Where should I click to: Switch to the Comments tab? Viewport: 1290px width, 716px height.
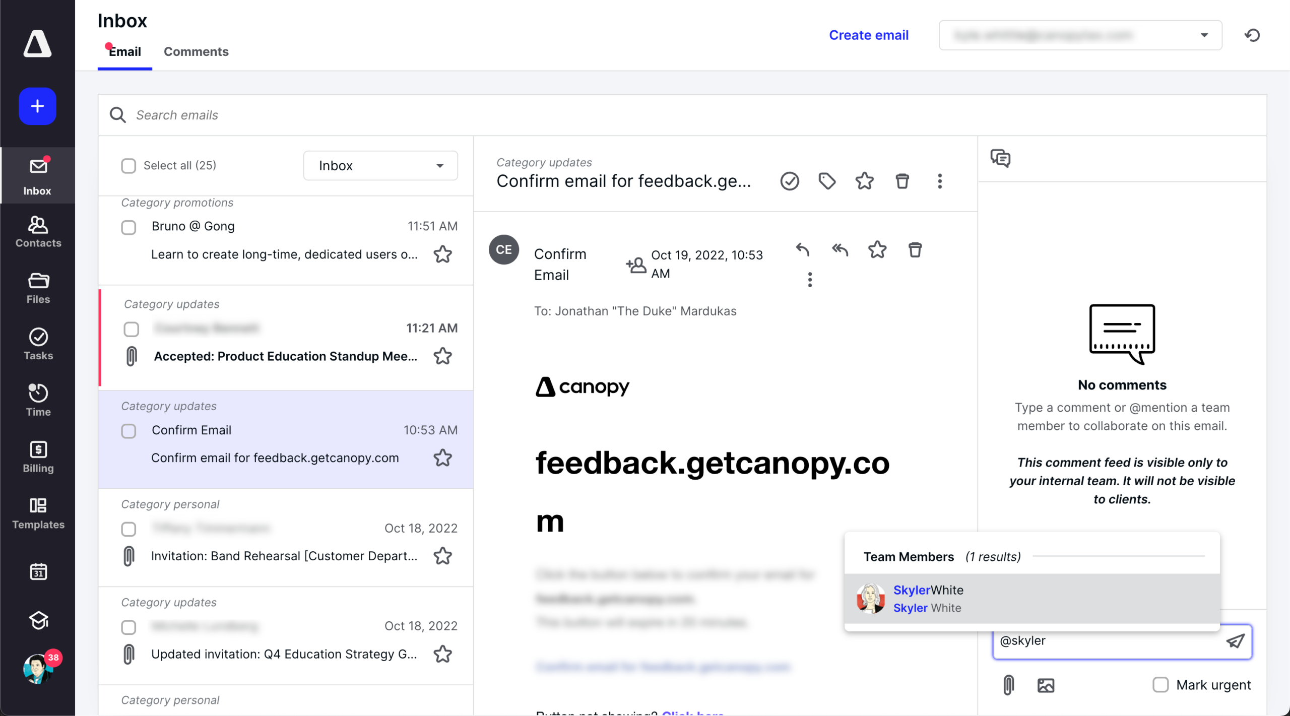tap(196, 51)
